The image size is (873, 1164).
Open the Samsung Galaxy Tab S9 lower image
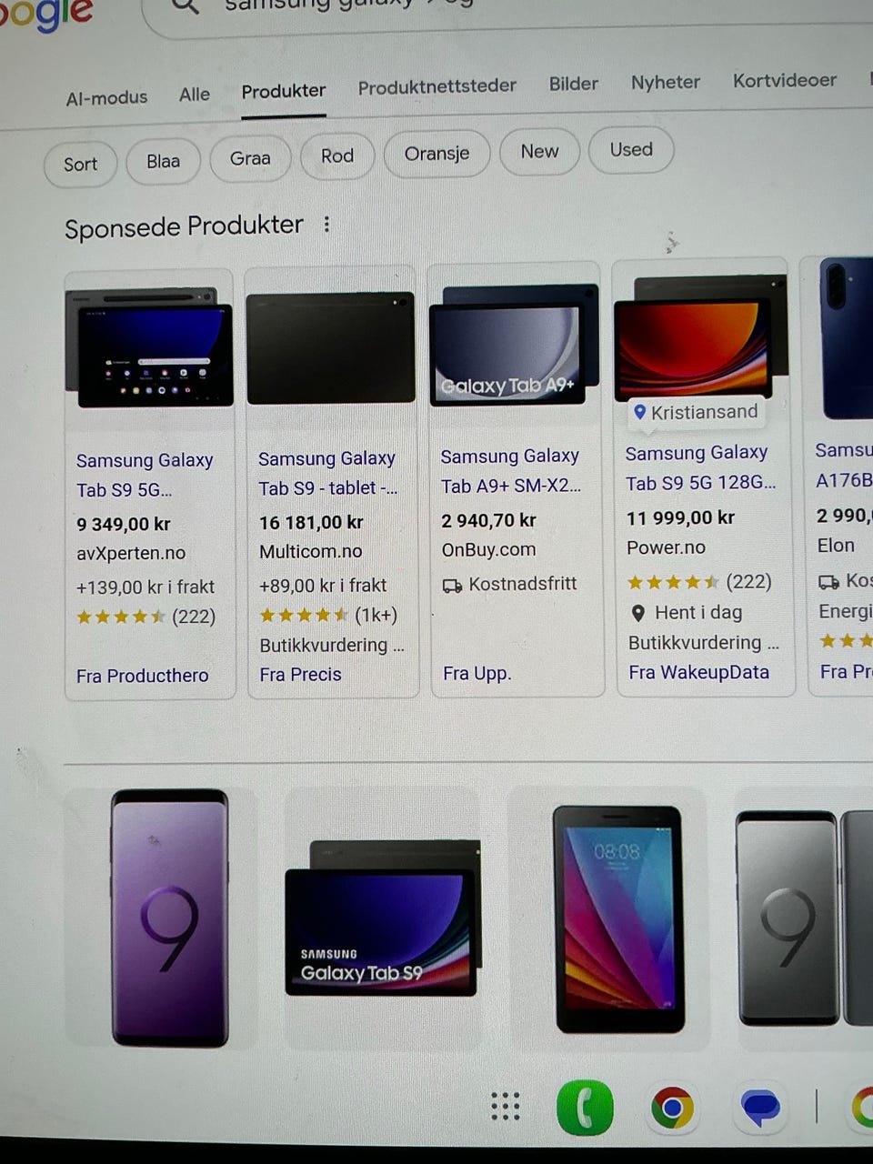click(x=382, y=918)
